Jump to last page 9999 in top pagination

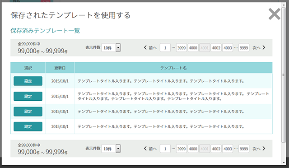(x=244, y=48)
